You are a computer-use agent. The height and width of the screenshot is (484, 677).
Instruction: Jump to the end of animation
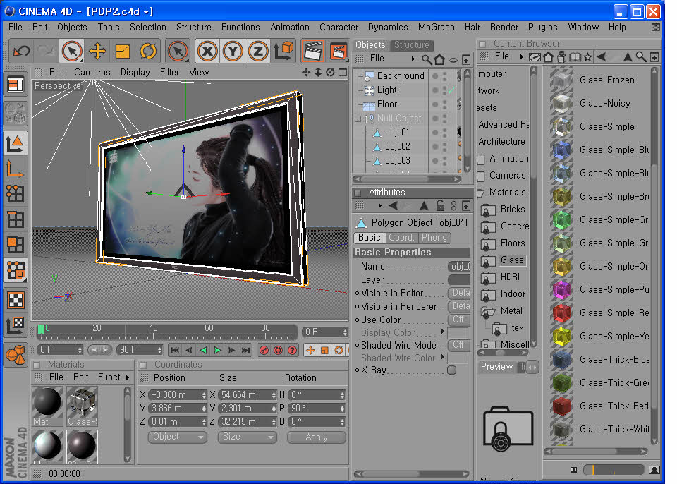245,350
